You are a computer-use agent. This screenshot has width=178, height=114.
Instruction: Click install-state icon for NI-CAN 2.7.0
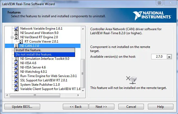click(16, 46)
